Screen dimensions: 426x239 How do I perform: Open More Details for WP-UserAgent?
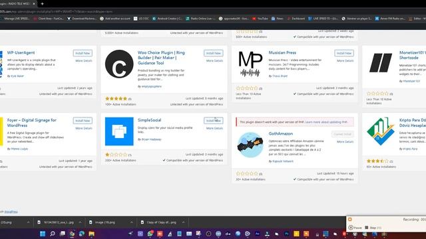(84, 60)
